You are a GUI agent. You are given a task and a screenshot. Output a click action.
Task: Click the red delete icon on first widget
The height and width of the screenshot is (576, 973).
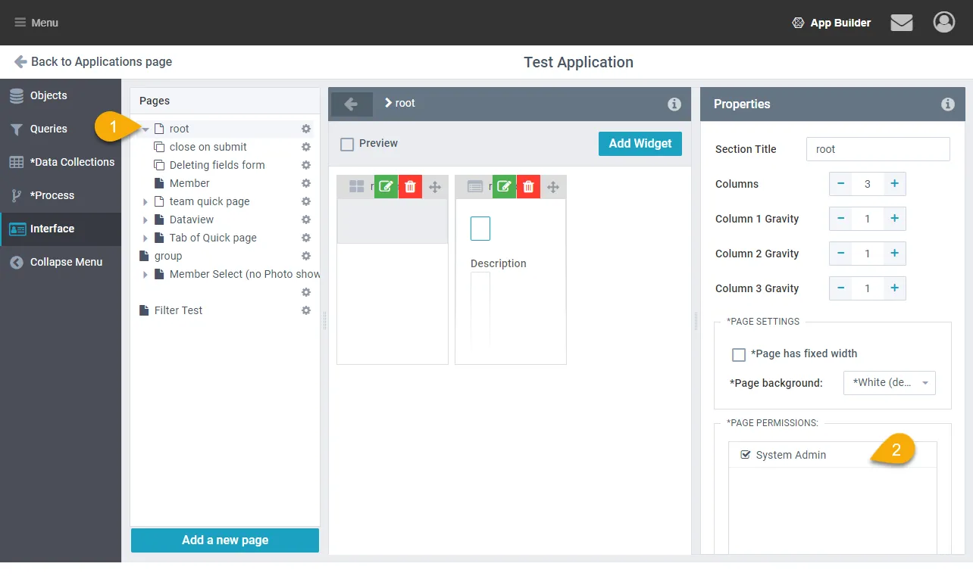(x=410, y=187)
